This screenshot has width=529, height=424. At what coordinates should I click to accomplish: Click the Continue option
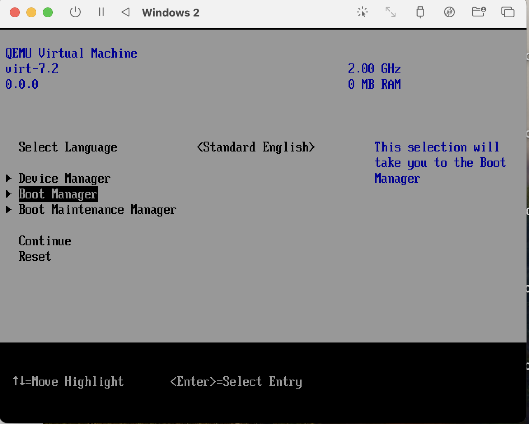45,241
